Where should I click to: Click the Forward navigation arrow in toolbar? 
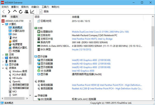(x=9, y=12)
